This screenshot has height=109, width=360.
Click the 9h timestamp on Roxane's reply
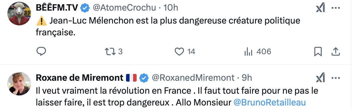click(x=247, y=78)
